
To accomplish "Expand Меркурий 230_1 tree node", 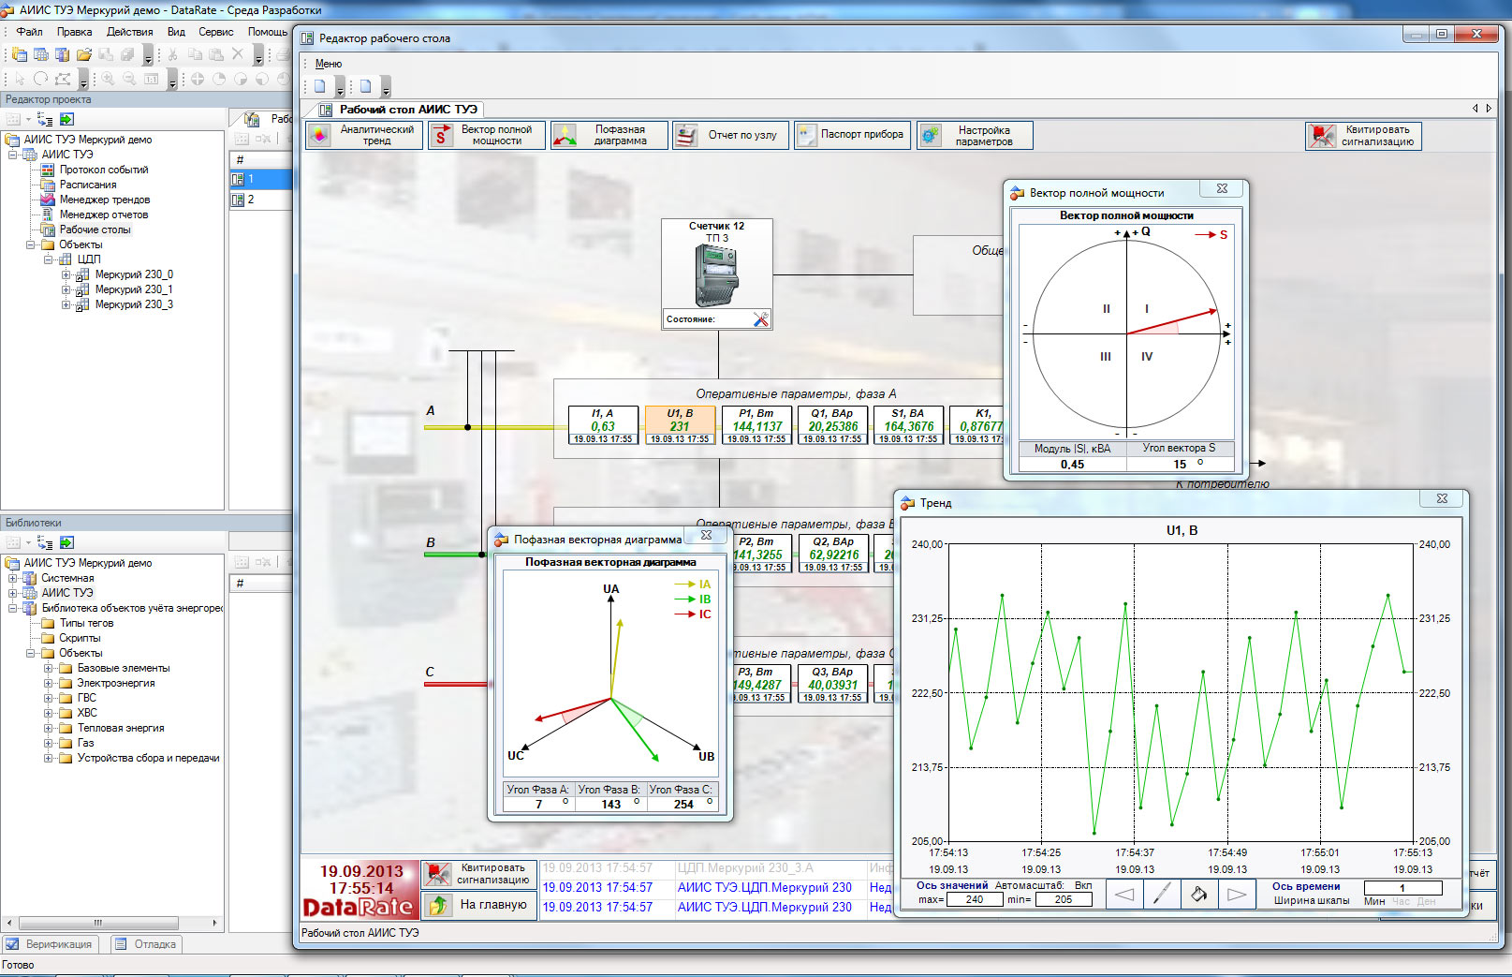I will (66, 289).
